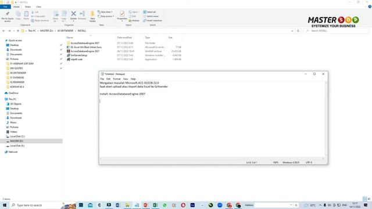The height and width of the screenshot is (209, 372).
Task: Click the 00 GRITSENDER breadcrumb segment
Action: (65, 31)
